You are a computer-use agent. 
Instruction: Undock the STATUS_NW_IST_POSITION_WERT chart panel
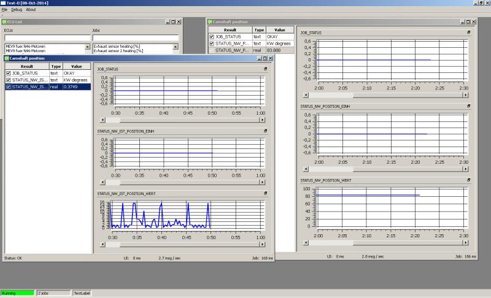266,193
